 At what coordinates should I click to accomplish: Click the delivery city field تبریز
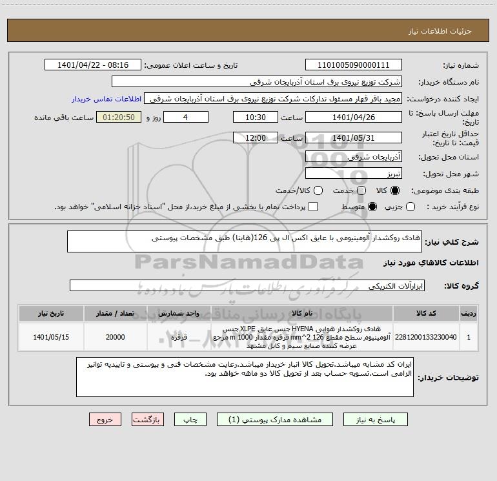[x=354, y=173]
